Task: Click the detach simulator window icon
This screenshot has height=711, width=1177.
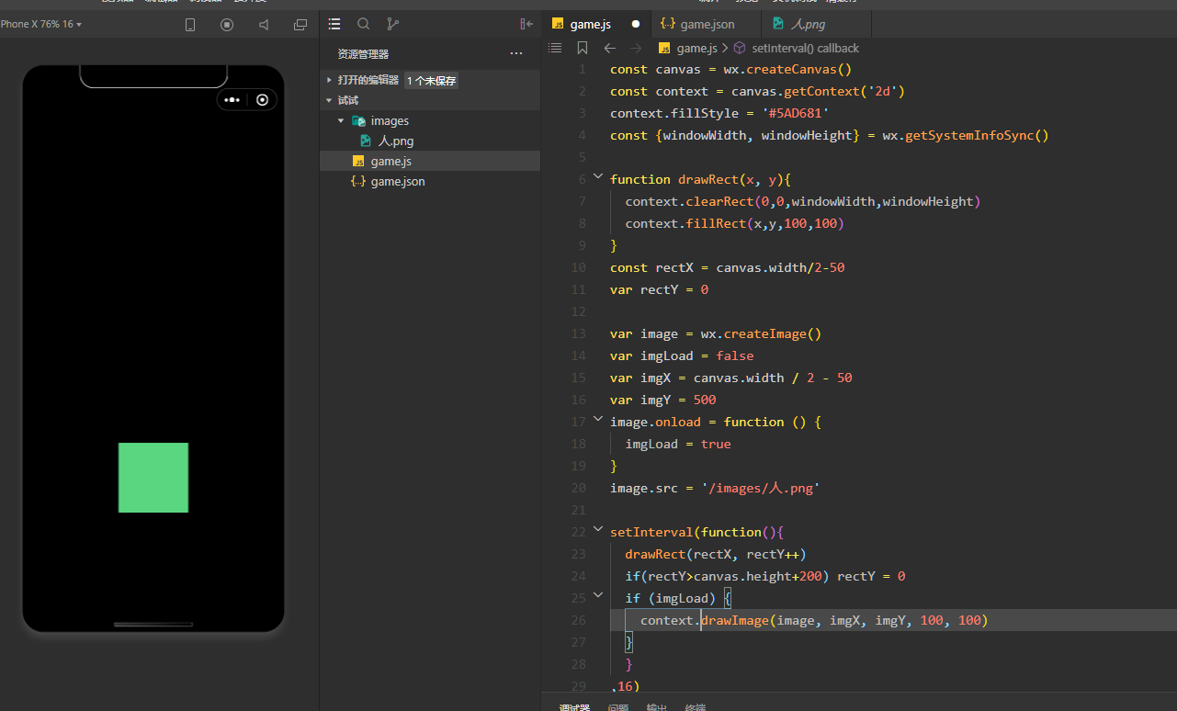Action: click(x=300, y=25)
